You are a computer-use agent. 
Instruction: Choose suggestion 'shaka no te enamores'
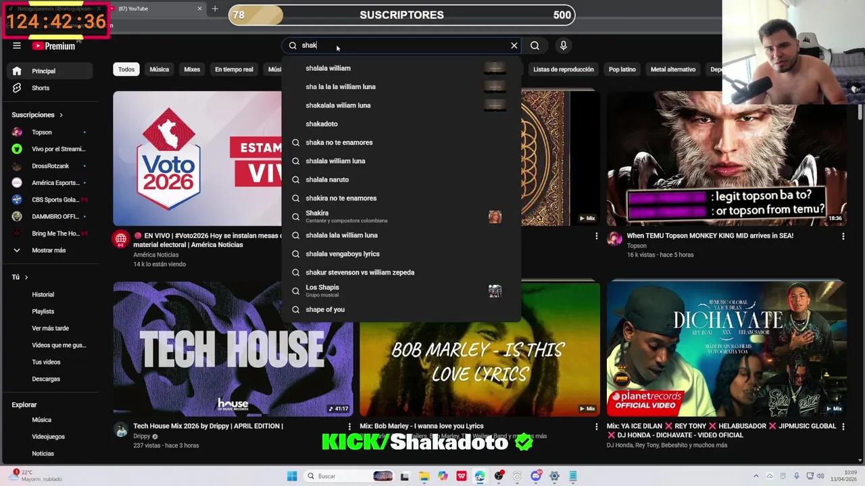(402, 142)
